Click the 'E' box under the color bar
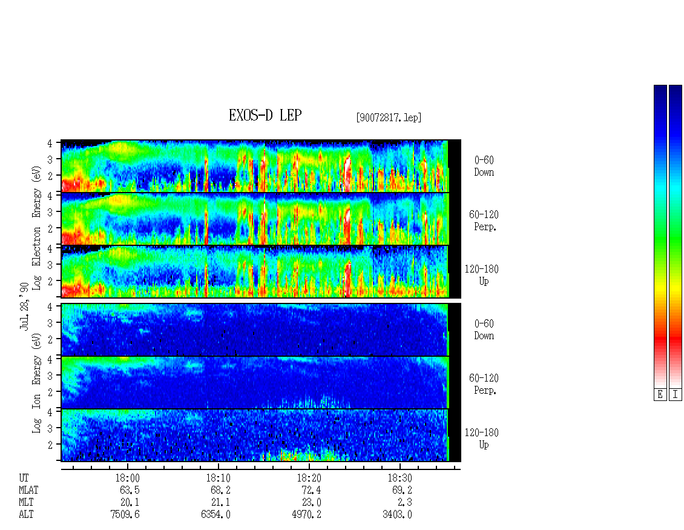The image size is (684, 530). coord(660,395)
